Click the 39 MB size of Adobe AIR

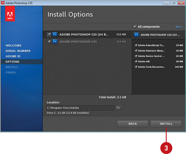click(179, 62)
